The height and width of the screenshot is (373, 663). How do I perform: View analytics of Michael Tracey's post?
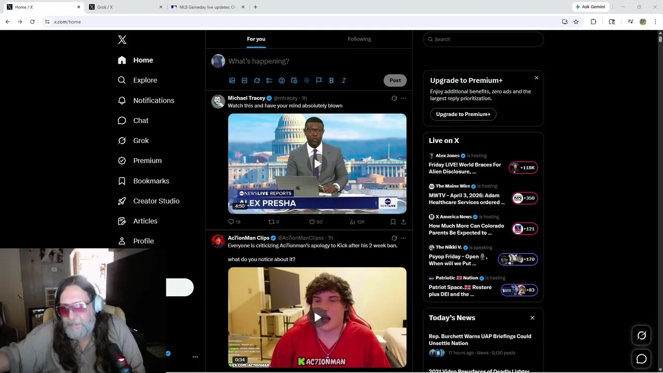coord(357,222)
